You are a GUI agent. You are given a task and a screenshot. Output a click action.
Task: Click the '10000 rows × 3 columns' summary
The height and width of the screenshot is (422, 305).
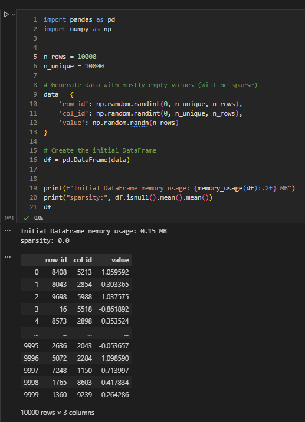[x=57, y=413]
